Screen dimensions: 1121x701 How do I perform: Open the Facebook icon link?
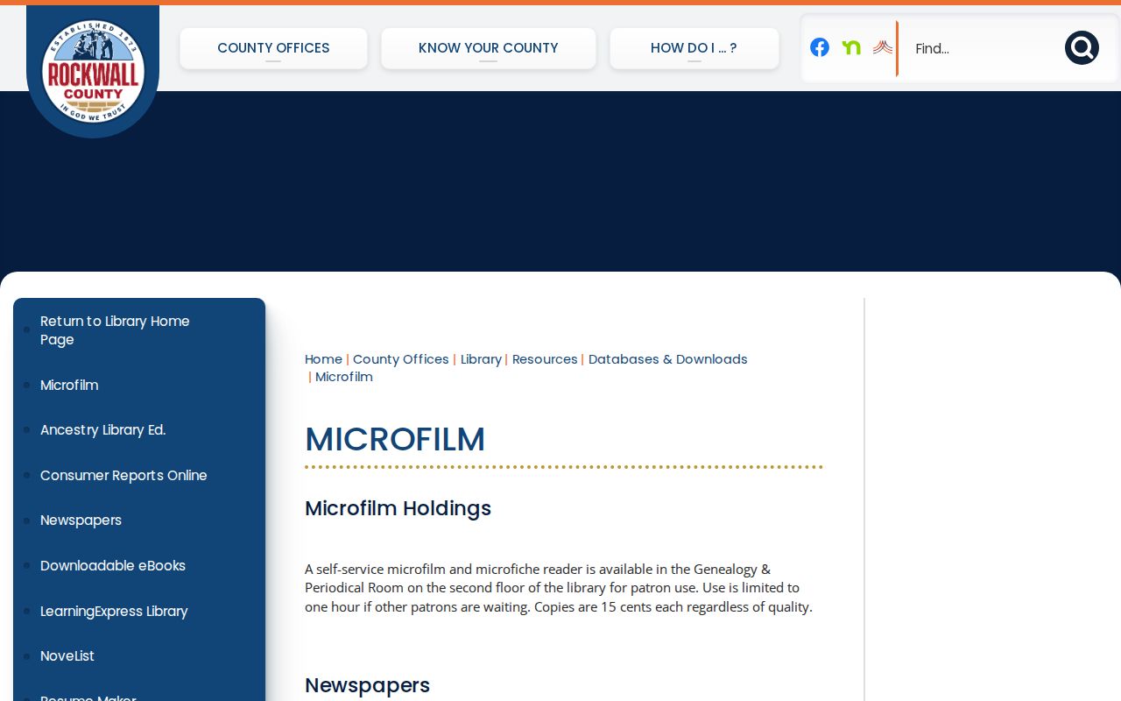[820, 47]
